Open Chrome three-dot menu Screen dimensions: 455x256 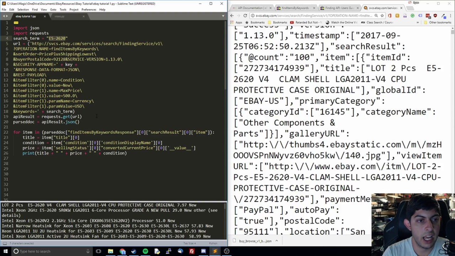pos(450,16)
